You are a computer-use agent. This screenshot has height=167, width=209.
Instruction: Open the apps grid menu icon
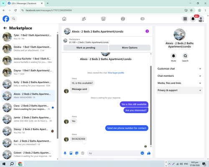click(x=185, y=19)
